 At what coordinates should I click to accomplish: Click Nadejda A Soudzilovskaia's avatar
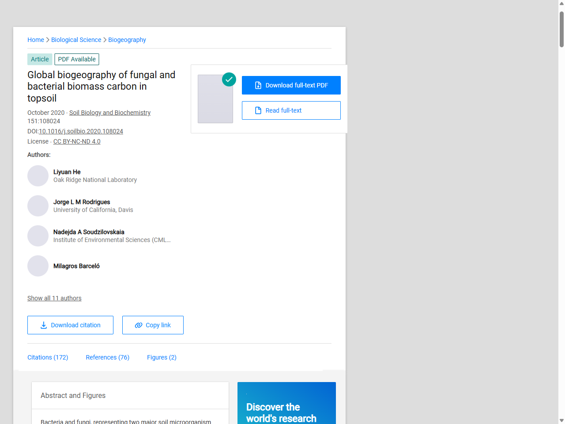(38, 236)
